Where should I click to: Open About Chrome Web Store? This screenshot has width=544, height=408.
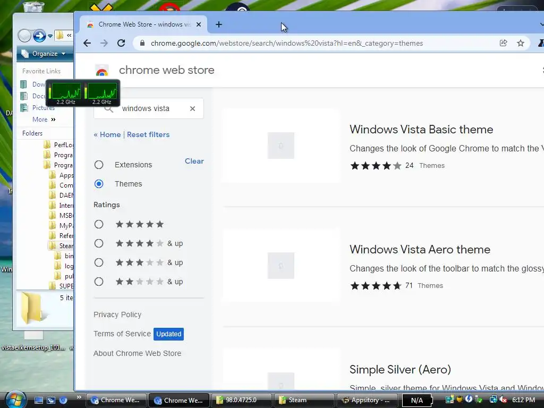[x=138, y=353]
